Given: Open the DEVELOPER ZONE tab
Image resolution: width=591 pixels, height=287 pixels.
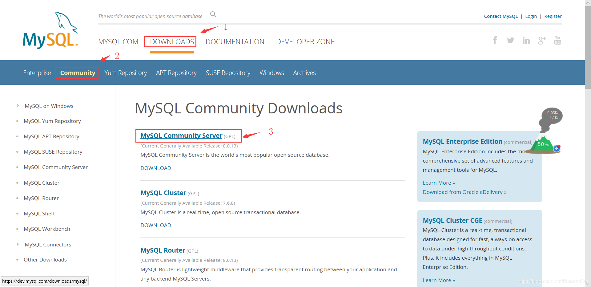Looking at the screenshot, I should click(305, 42).
